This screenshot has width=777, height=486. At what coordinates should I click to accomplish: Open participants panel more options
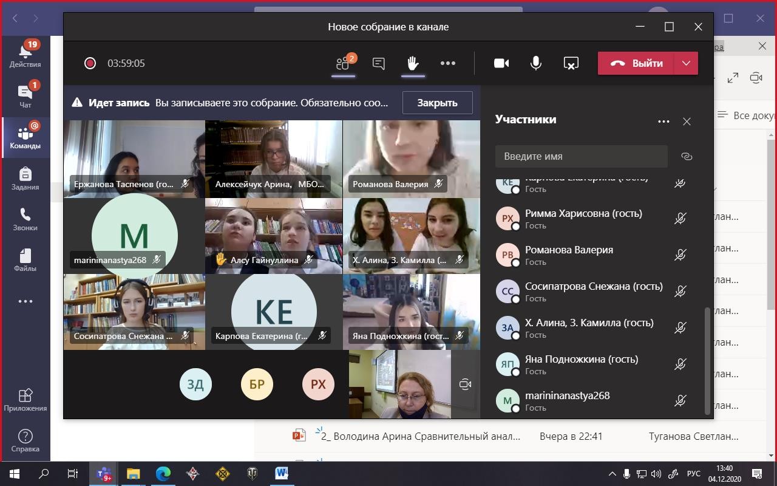[663, 122]
